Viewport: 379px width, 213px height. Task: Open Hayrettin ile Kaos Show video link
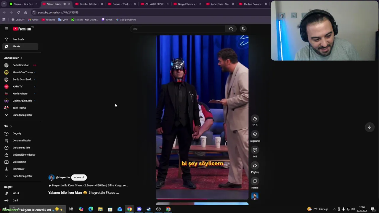click(88, 185)
